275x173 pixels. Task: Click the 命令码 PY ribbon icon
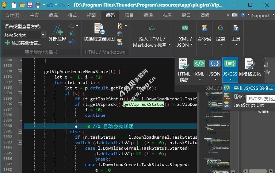coord(204,28)
